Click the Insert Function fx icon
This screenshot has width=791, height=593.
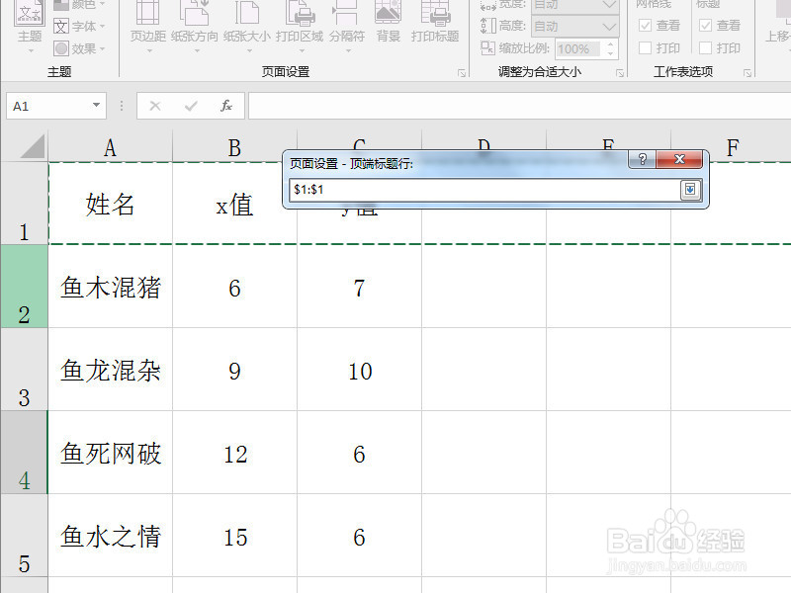coord(226,106)
